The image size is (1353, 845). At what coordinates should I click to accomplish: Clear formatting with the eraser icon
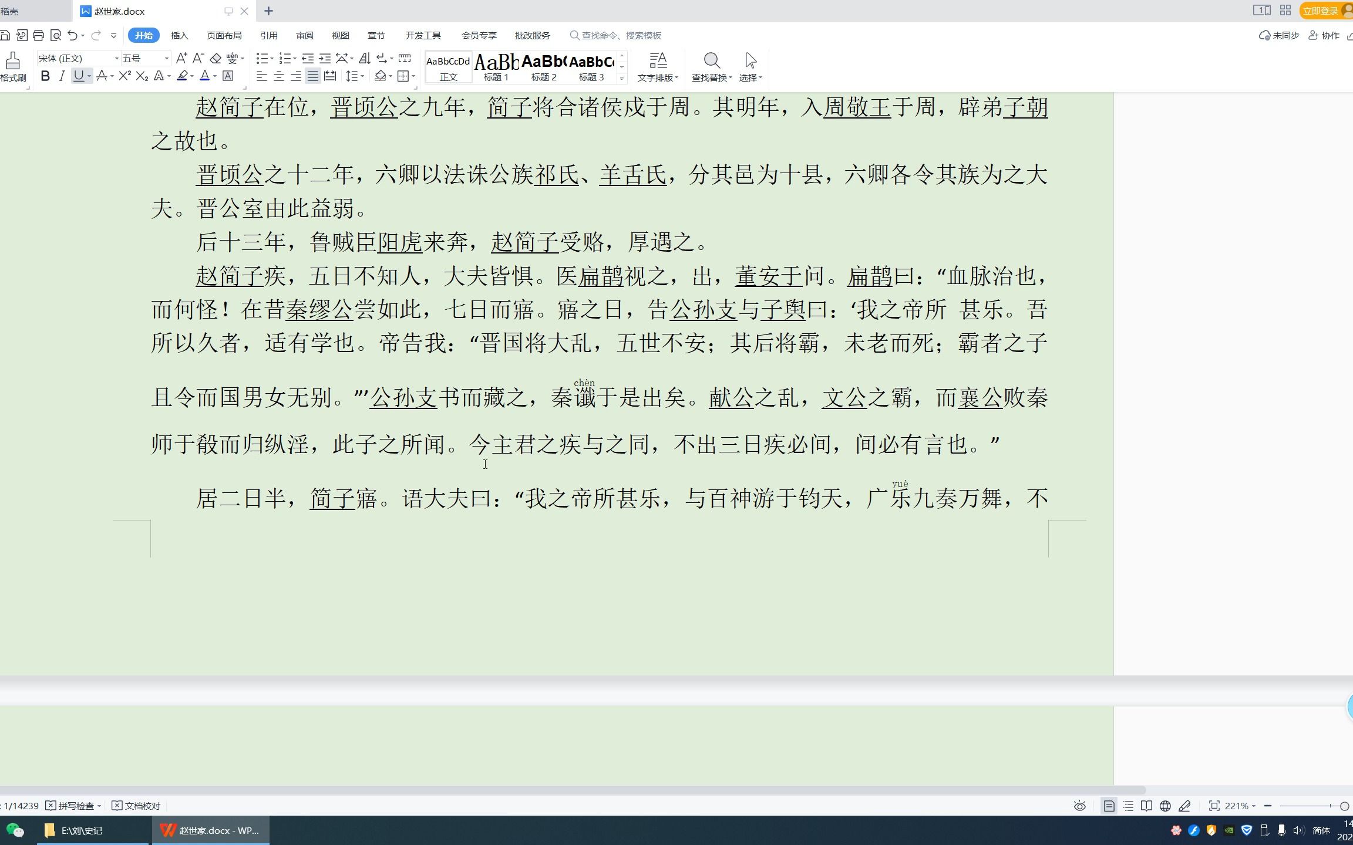216,58
